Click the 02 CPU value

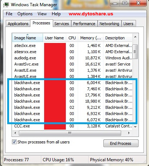[x=72, y=107]
